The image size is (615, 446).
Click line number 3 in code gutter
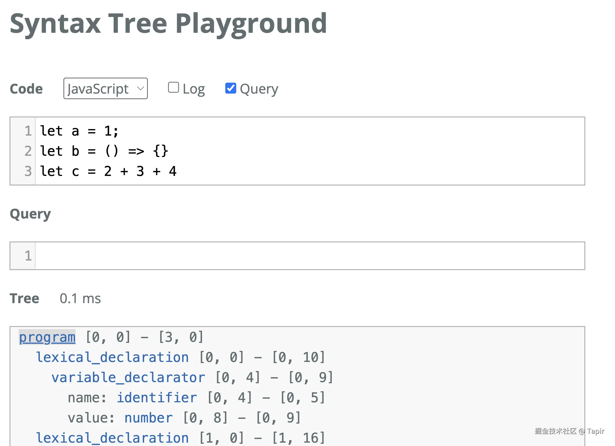point(28,171)
